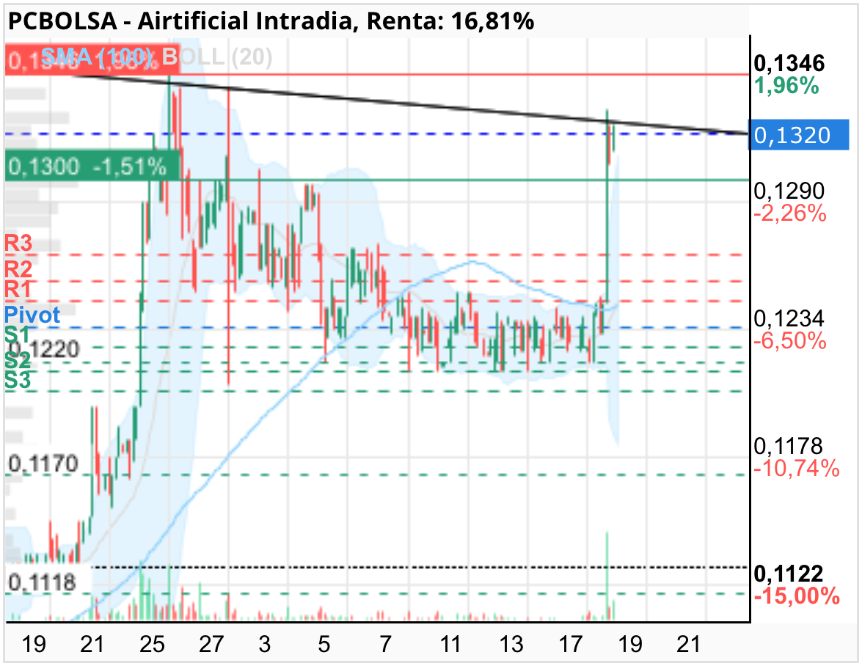Click the 0,1178 axis price label

coord(789,446)
